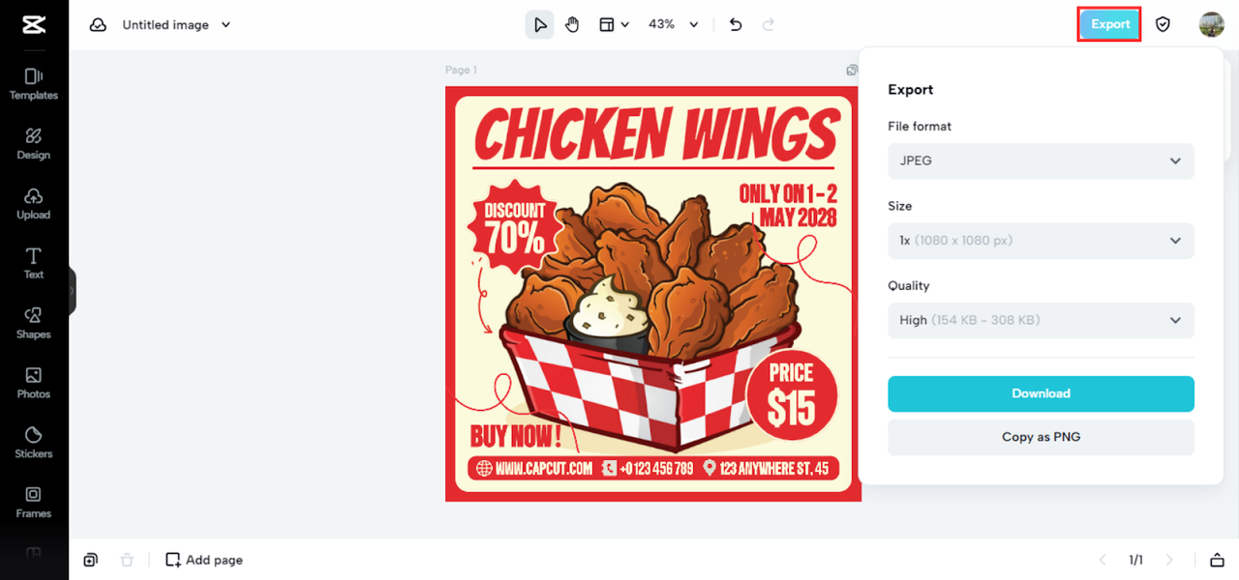Click the cloud save status icon

(98, 25)
